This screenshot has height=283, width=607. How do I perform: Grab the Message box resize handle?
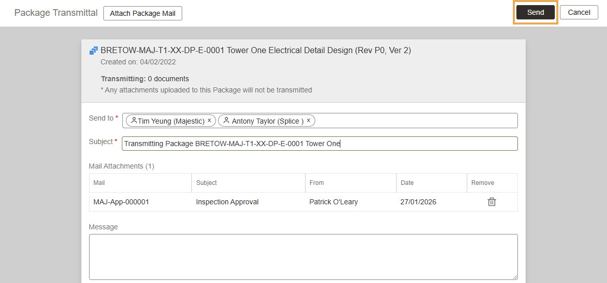(x=514, y=276)
